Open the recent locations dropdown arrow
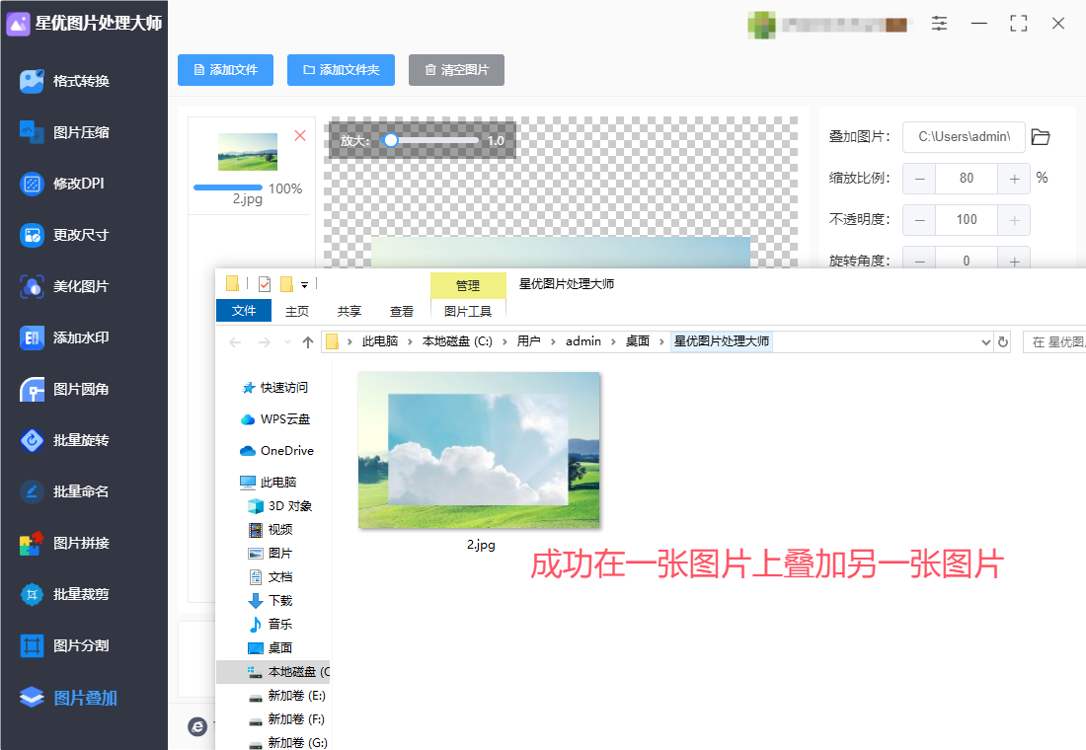The image size is (1086, 750). 287,342
